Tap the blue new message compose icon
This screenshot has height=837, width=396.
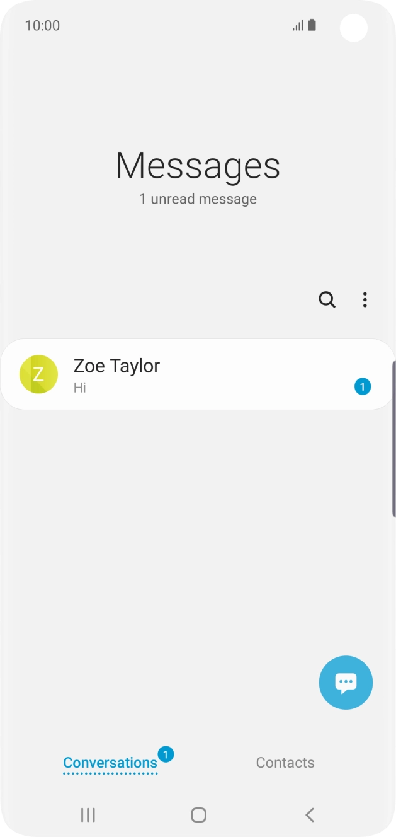346,683
